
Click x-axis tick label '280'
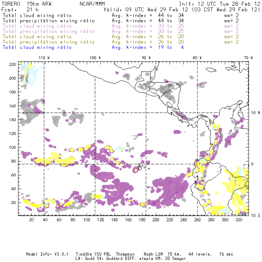click(211, 220)
